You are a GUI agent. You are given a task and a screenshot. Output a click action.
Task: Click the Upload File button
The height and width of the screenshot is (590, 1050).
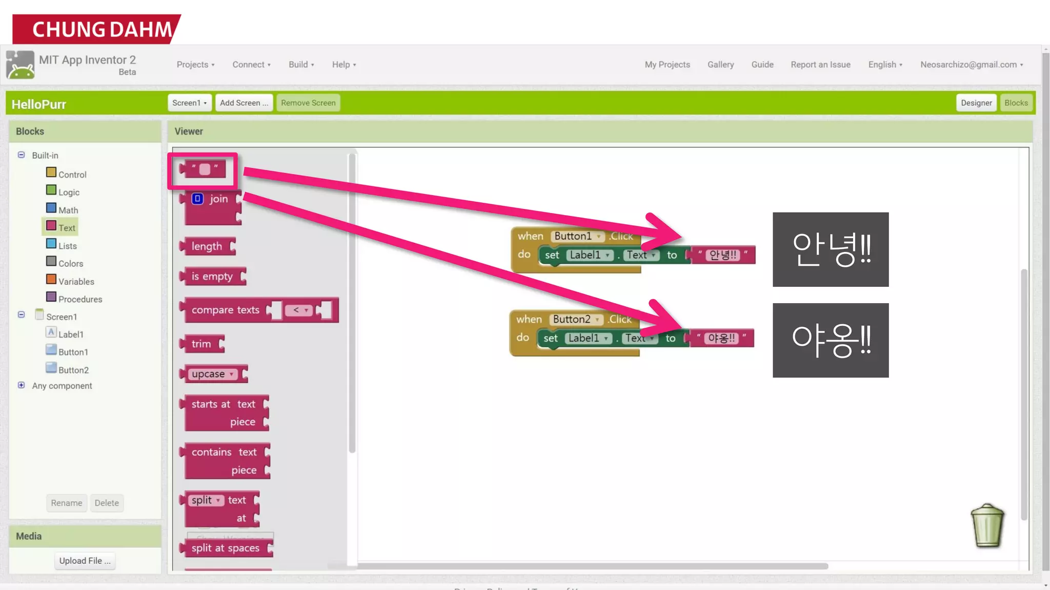pyautogui.click(x=85, y=561)
